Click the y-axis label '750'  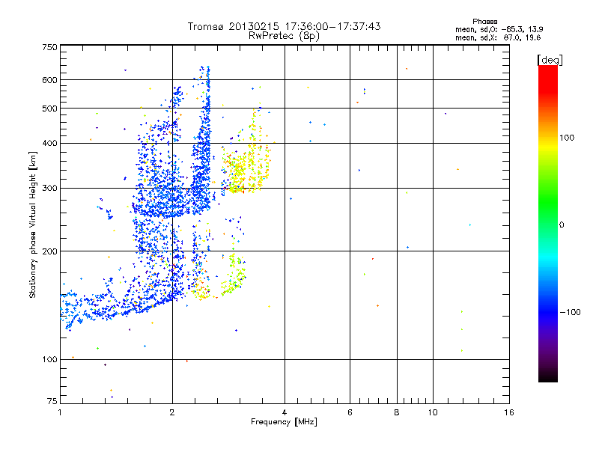click(x=50, y=47)
